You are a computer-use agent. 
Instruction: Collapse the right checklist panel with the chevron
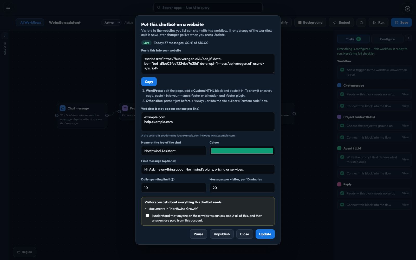click(x=408, y=38)
